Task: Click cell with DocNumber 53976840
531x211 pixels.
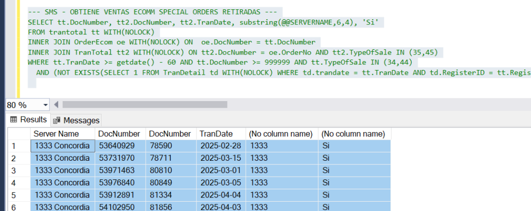Action: pyautogui.click(x=120, y=182)
